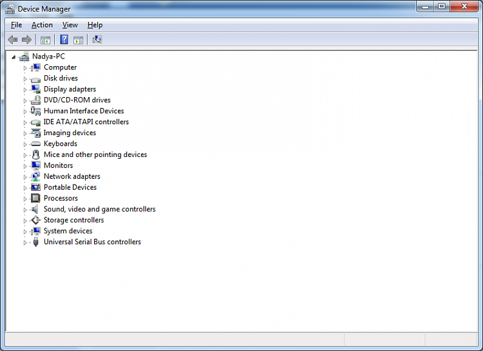Select the Storage controllers label
This screenshot has width=483, height=351.
click(x=74, y=220)
